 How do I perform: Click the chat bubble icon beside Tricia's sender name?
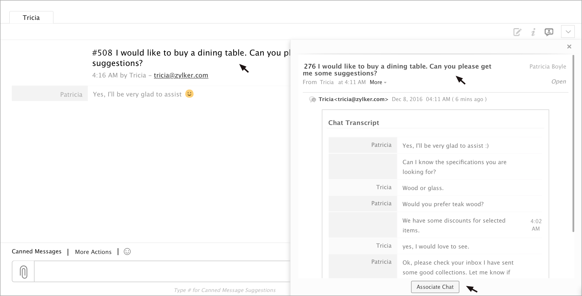click(x=313, y=100)
